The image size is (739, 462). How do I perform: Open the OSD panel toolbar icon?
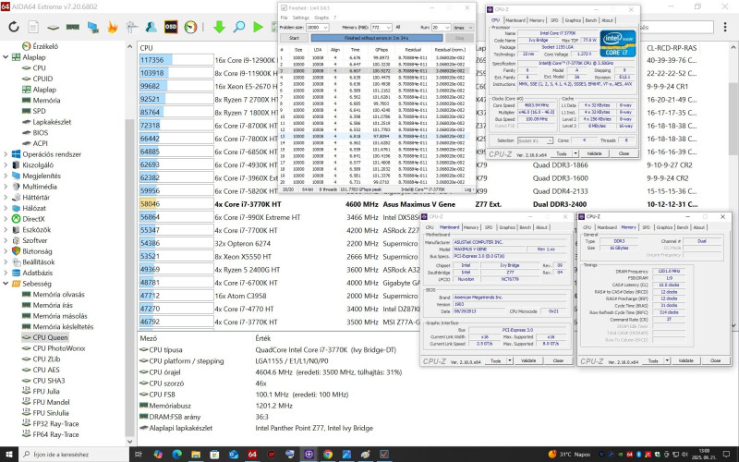[x=171, y=27]
